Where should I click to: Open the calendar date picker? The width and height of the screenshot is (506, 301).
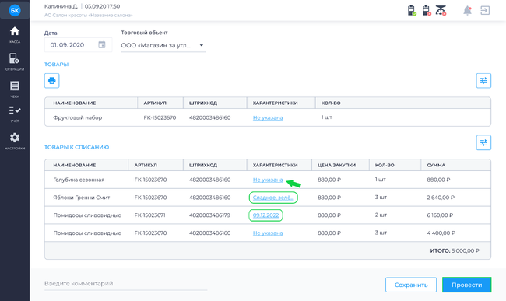102,45
